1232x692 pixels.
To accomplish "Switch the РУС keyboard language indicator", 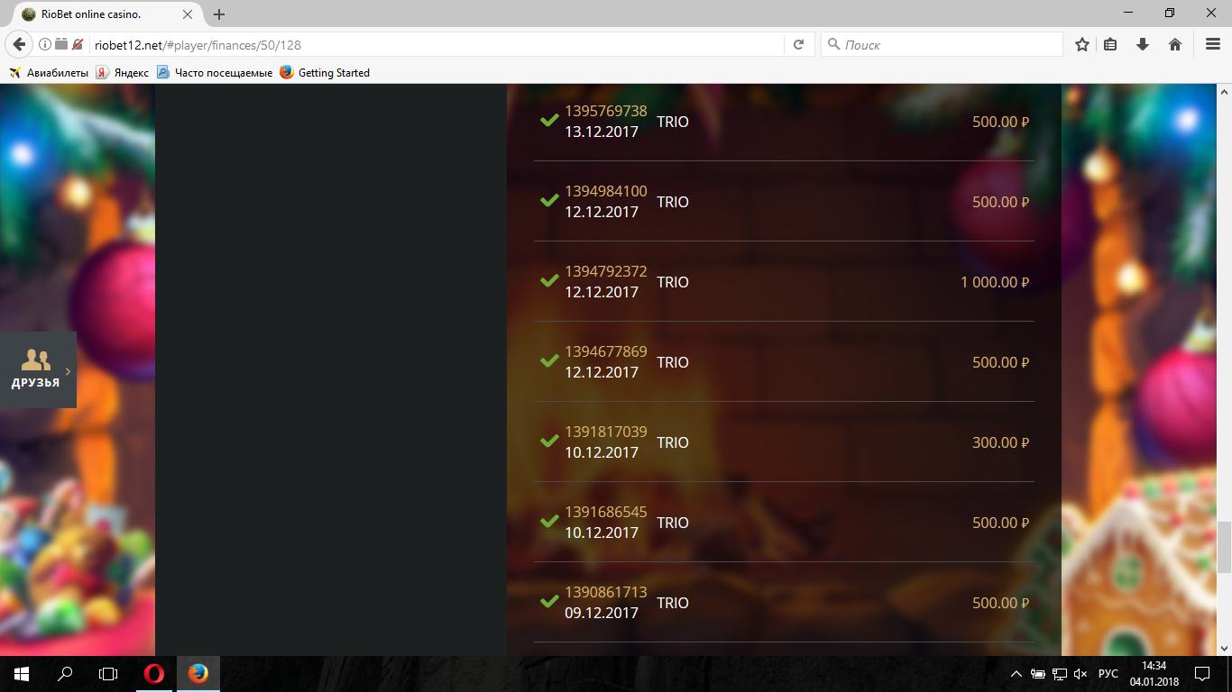I will (x=1108, y=674).
